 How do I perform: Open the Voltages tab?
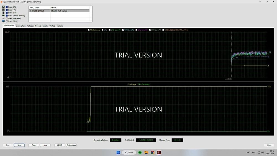tap(30, 26)
